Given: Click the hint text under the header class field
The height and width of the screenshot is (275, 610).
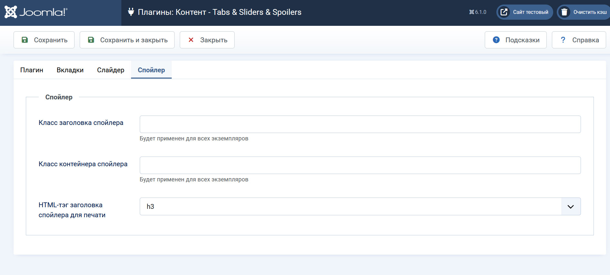Looking at the screenshot, I should (x=194, y=138).
